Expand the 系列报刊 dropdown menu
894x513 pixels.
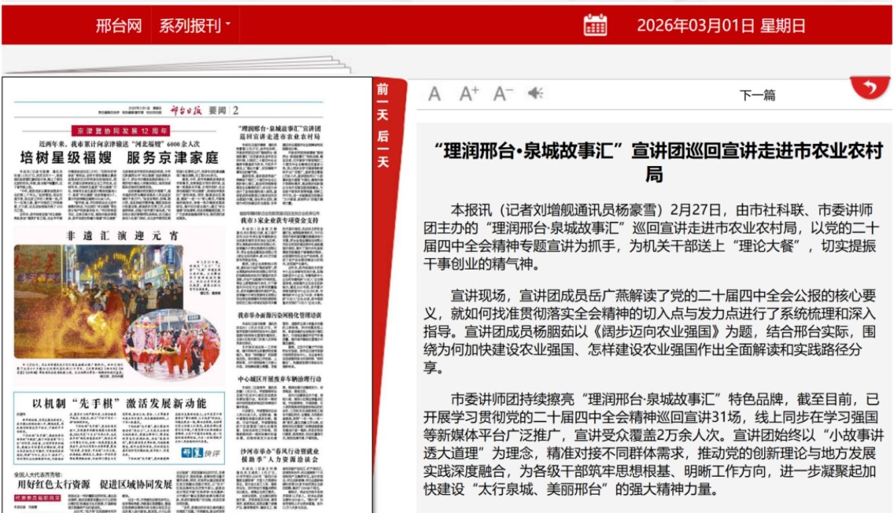(194, 26)
